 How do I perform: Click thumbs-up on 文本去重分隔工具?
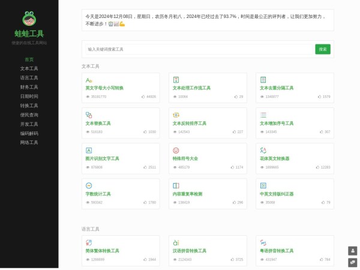click(x=319, y=96)
